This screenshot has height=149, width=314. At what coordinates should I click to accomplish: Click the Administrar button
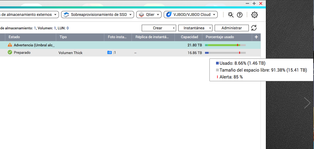pos(231,28)
